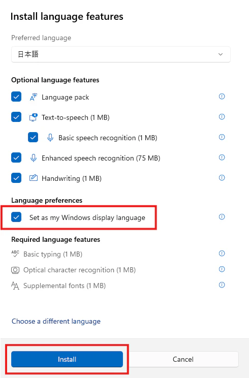Viewport: 249px width, 378px height.
Task: Click the Optical character recognition icon
Action: pyautogui.click(x=15, y=270)
